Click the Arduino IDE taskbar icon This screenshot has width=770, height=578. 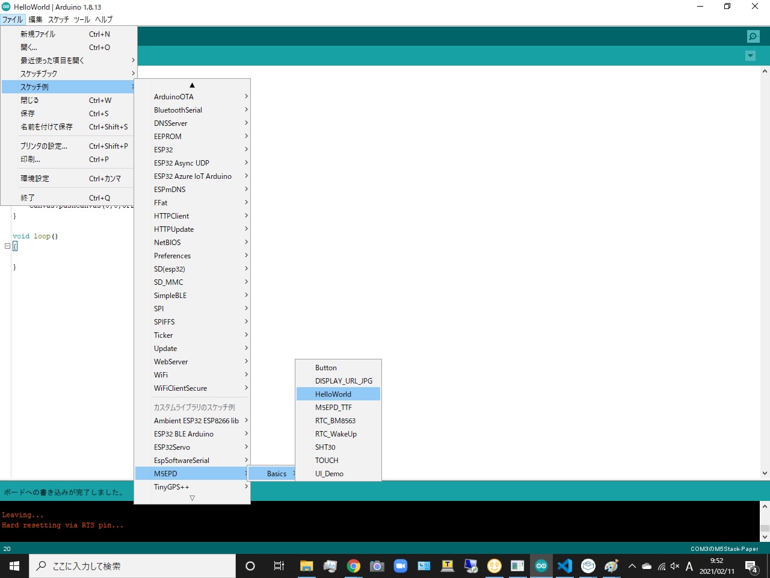coord(541,566)
